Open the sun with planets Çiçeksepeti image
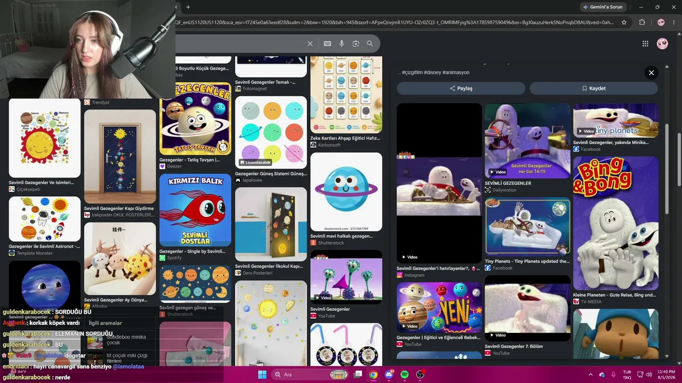 coord(45,138)
